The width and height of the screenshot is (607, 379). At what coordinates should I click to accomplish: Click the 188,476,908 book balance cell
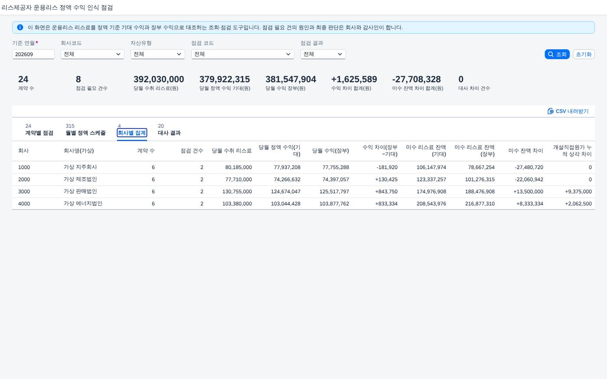[x=480, y=191]
